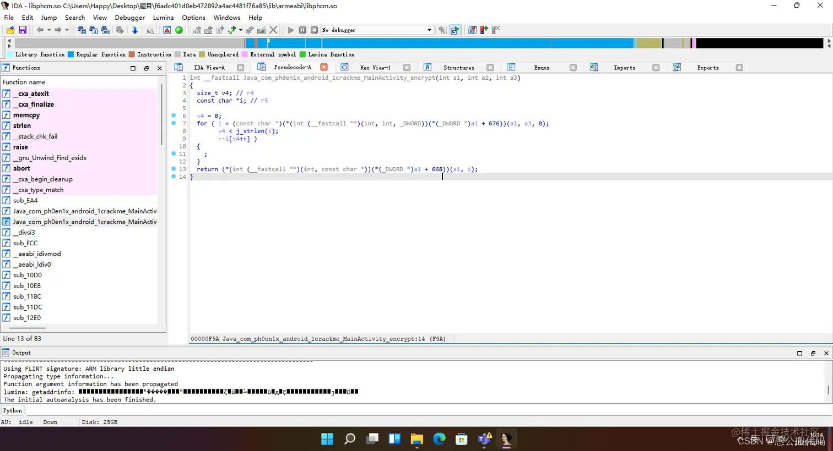Jump forward with the right arrow icon
The image size is (833, 451).
pos(57,30)
